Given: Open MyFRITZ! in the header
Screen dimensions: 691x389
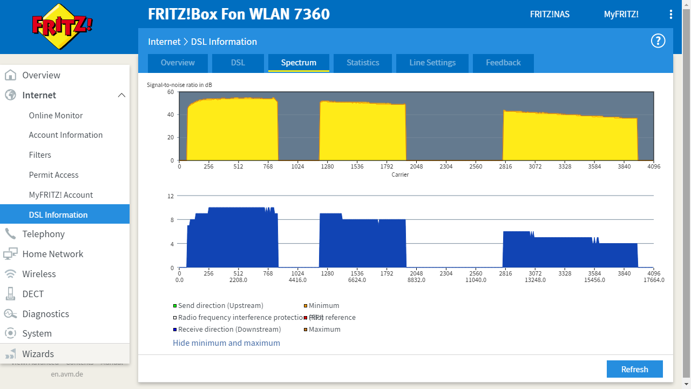Looking at the screenshot, I should click(621, 15).
